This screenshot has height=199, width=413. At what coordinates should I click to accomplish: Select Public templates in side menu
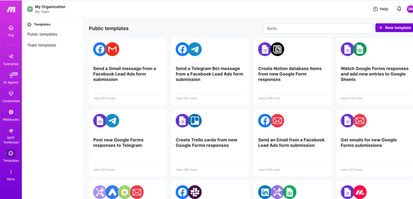(x=42, y=35)
